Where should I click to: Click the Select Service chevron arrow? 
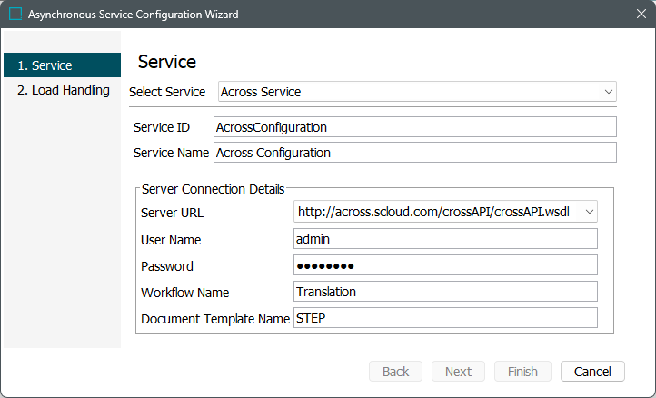608,92
